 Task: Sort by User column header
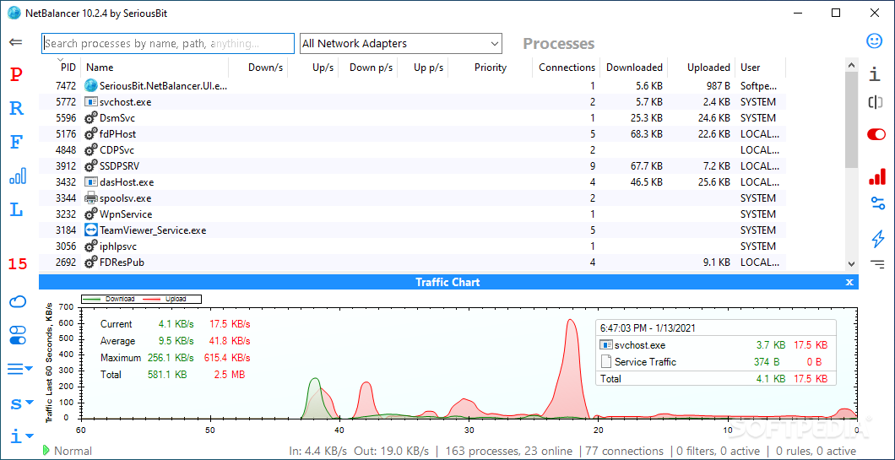pos(760,68)
